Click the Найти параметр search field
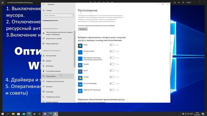This screenshot has width=207, height=116. (58, 15)
